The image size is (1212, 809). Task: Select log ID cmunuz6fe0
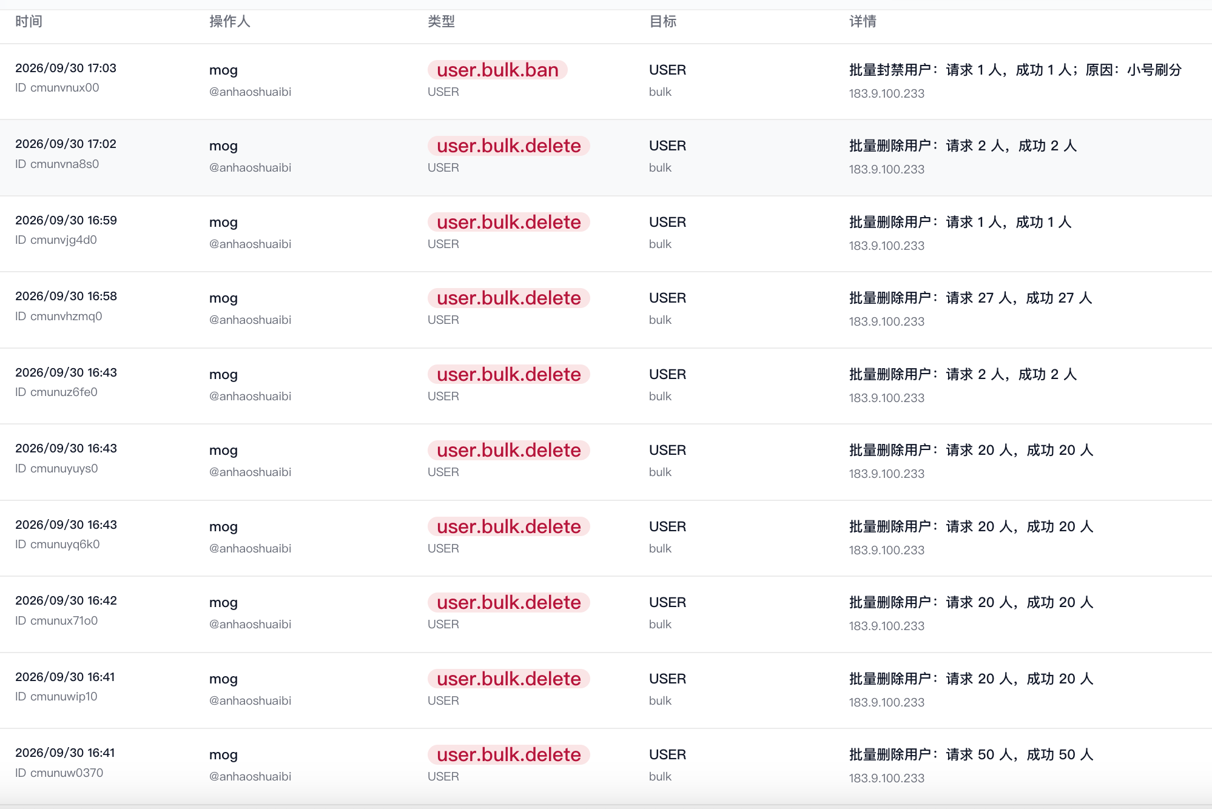point(56,392)
